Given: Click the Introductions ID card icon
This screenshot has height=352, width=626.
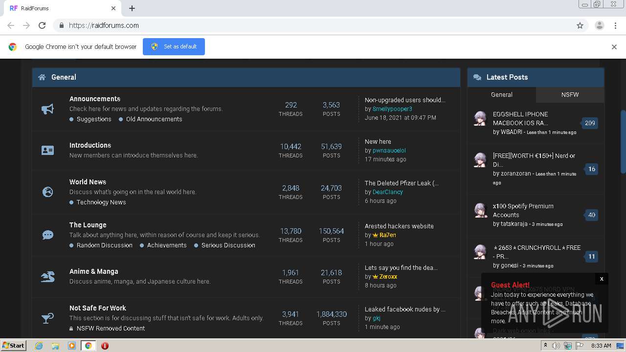Looking at the screenshot, I should click(47, 151).
